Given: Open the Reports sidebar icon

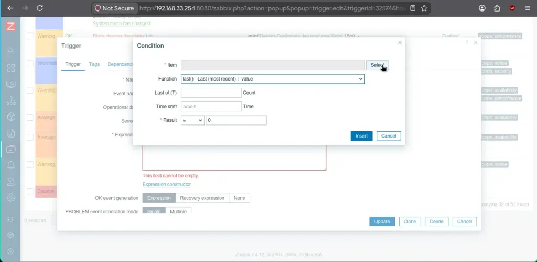Looking at the screenshot, I should point(10,133).
